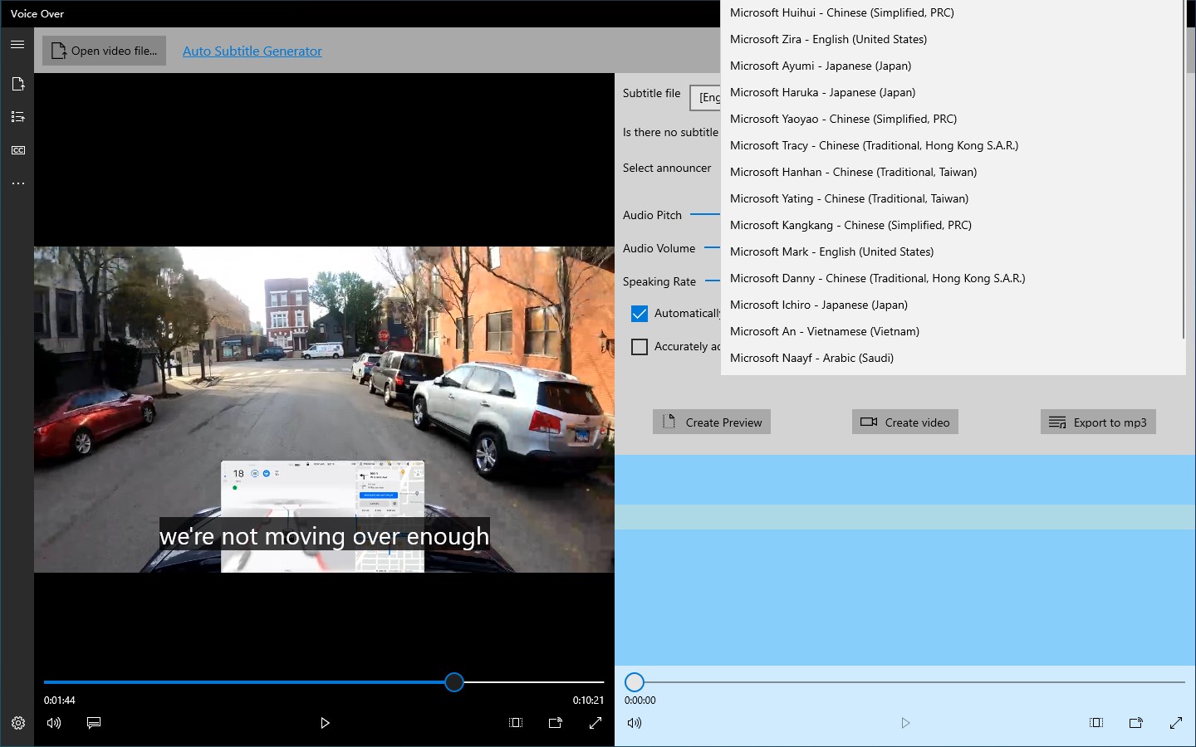Select Microsoft Haruka Japanese voice
This screenshot has height=747, width=1196.
tap(953, 92)
